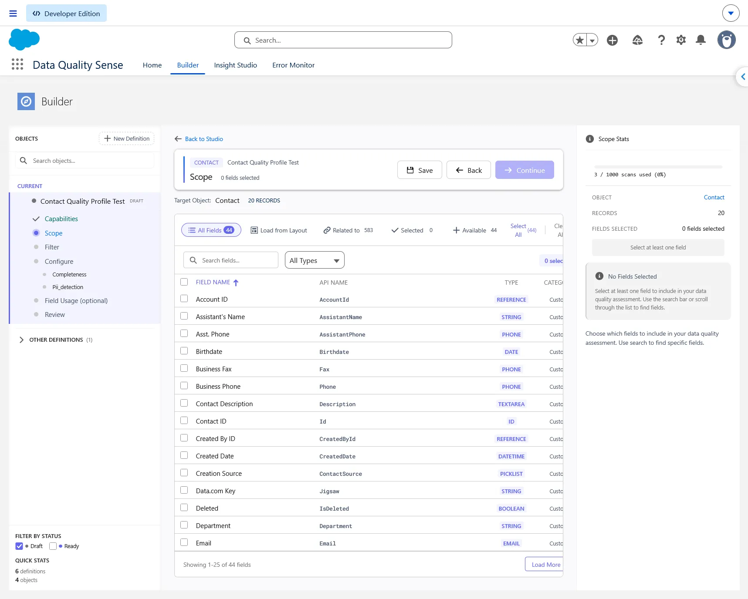
Task: Open the Help question mark icon
Action: point(661,40)
